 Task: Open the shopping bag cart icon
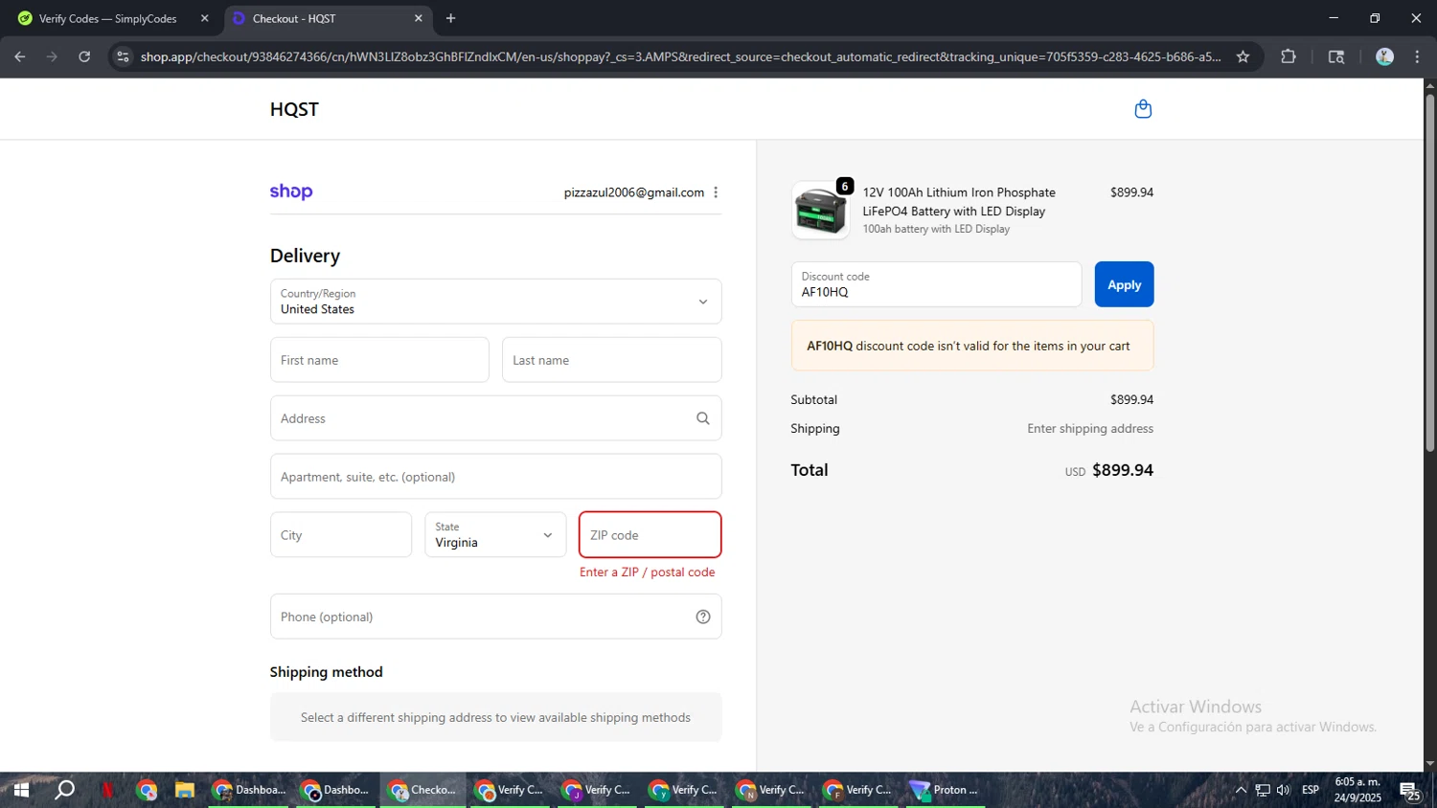click(x=1143, y=109)
